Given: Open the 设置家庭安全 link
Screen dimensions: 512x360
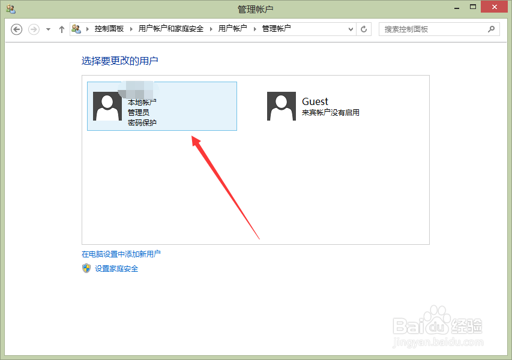Looking at the screenshot, I should (x=115, y=269).
